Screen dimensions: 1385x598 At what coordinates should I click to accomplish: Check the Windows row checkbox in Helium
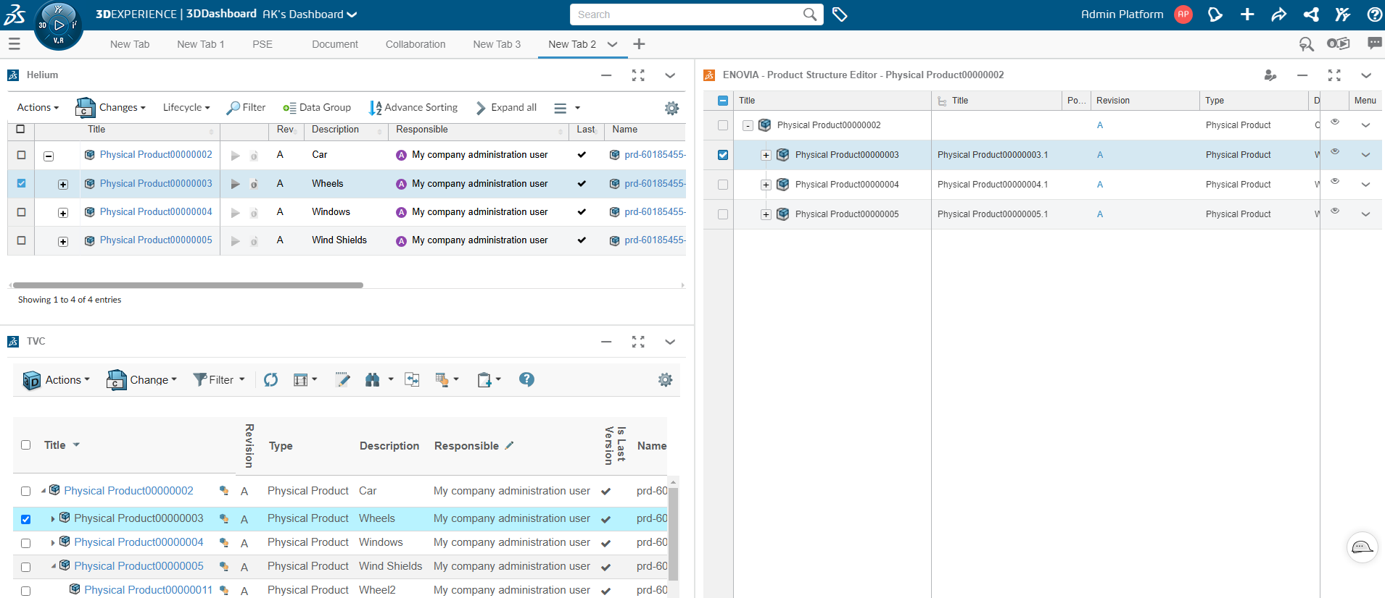[21, 212]
